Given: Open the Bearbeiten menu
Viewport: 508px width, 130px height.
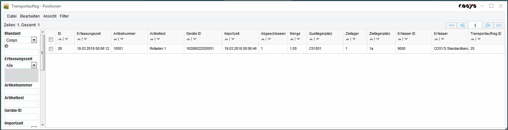Looking at the screenshot, I should (30, 16).
